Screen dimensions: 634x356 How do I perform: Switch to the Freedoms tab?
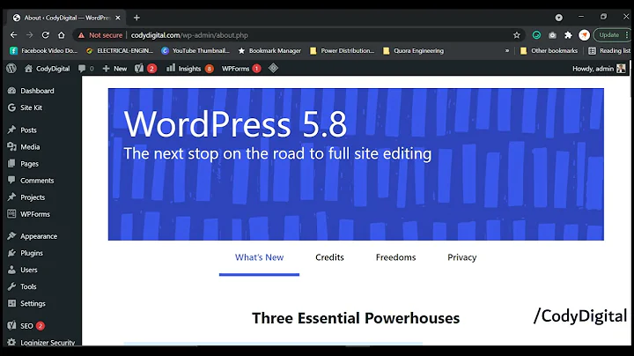click(395, 257)
